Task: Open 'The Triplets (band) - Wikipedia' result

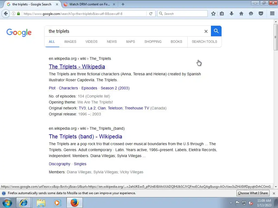Action: pyautogui.click(x=86, y=136)
